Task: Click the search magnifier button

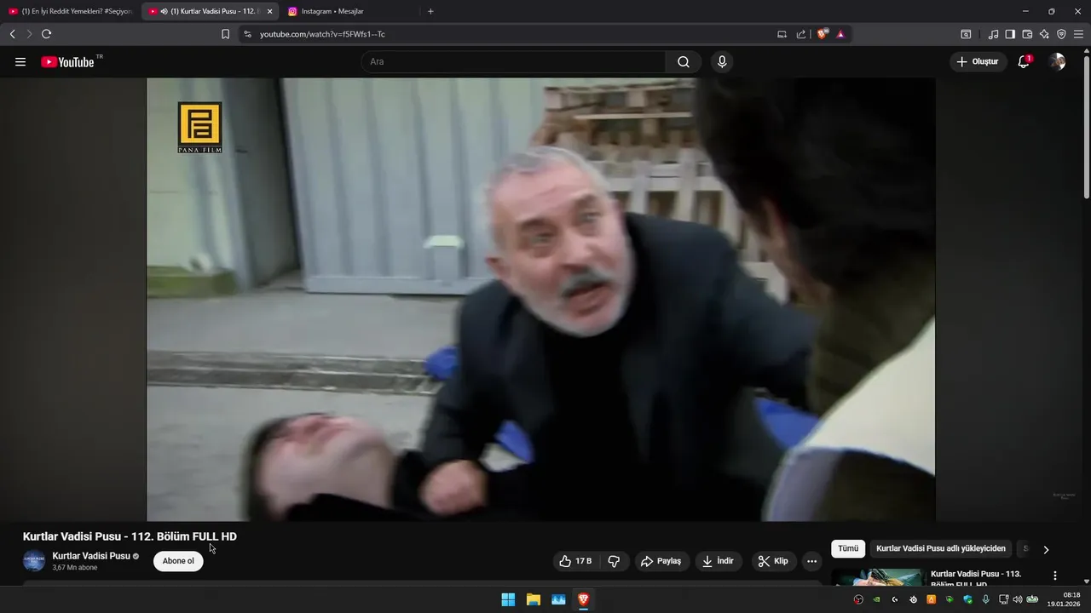Action: click(684, 62)
